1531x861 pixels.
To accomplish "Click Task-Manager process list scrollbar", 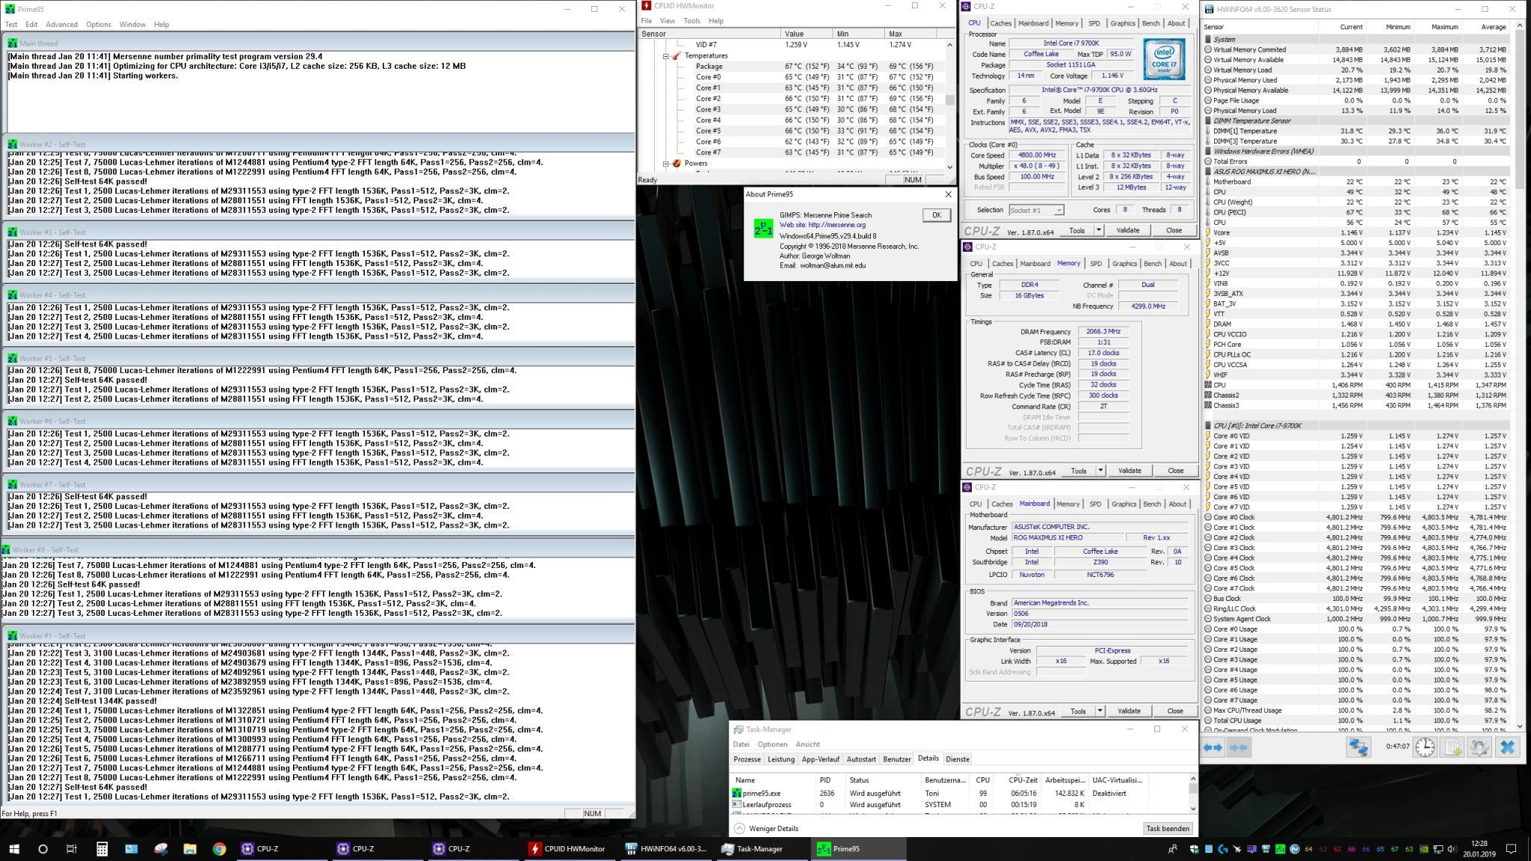I will tap(1192, 793).
